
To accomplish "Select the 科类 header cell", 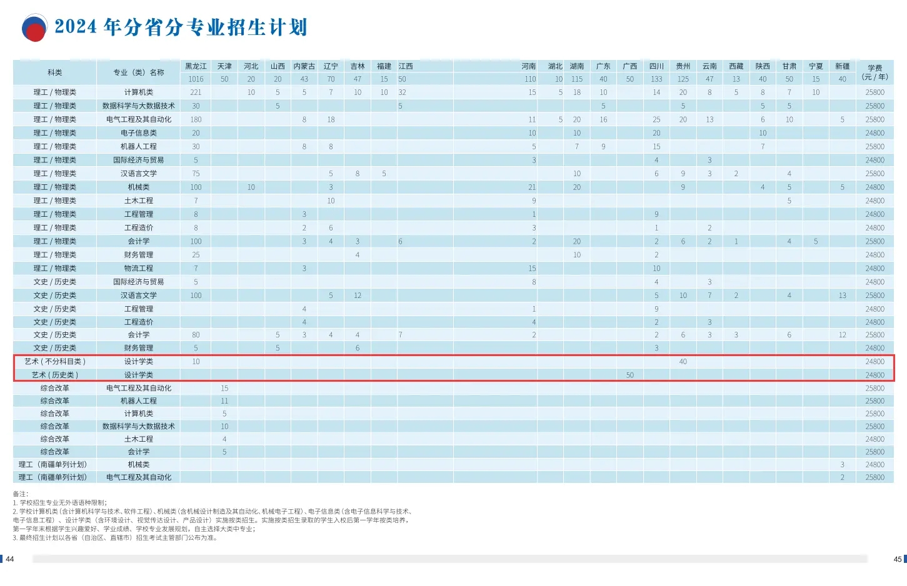I will 55,72.
